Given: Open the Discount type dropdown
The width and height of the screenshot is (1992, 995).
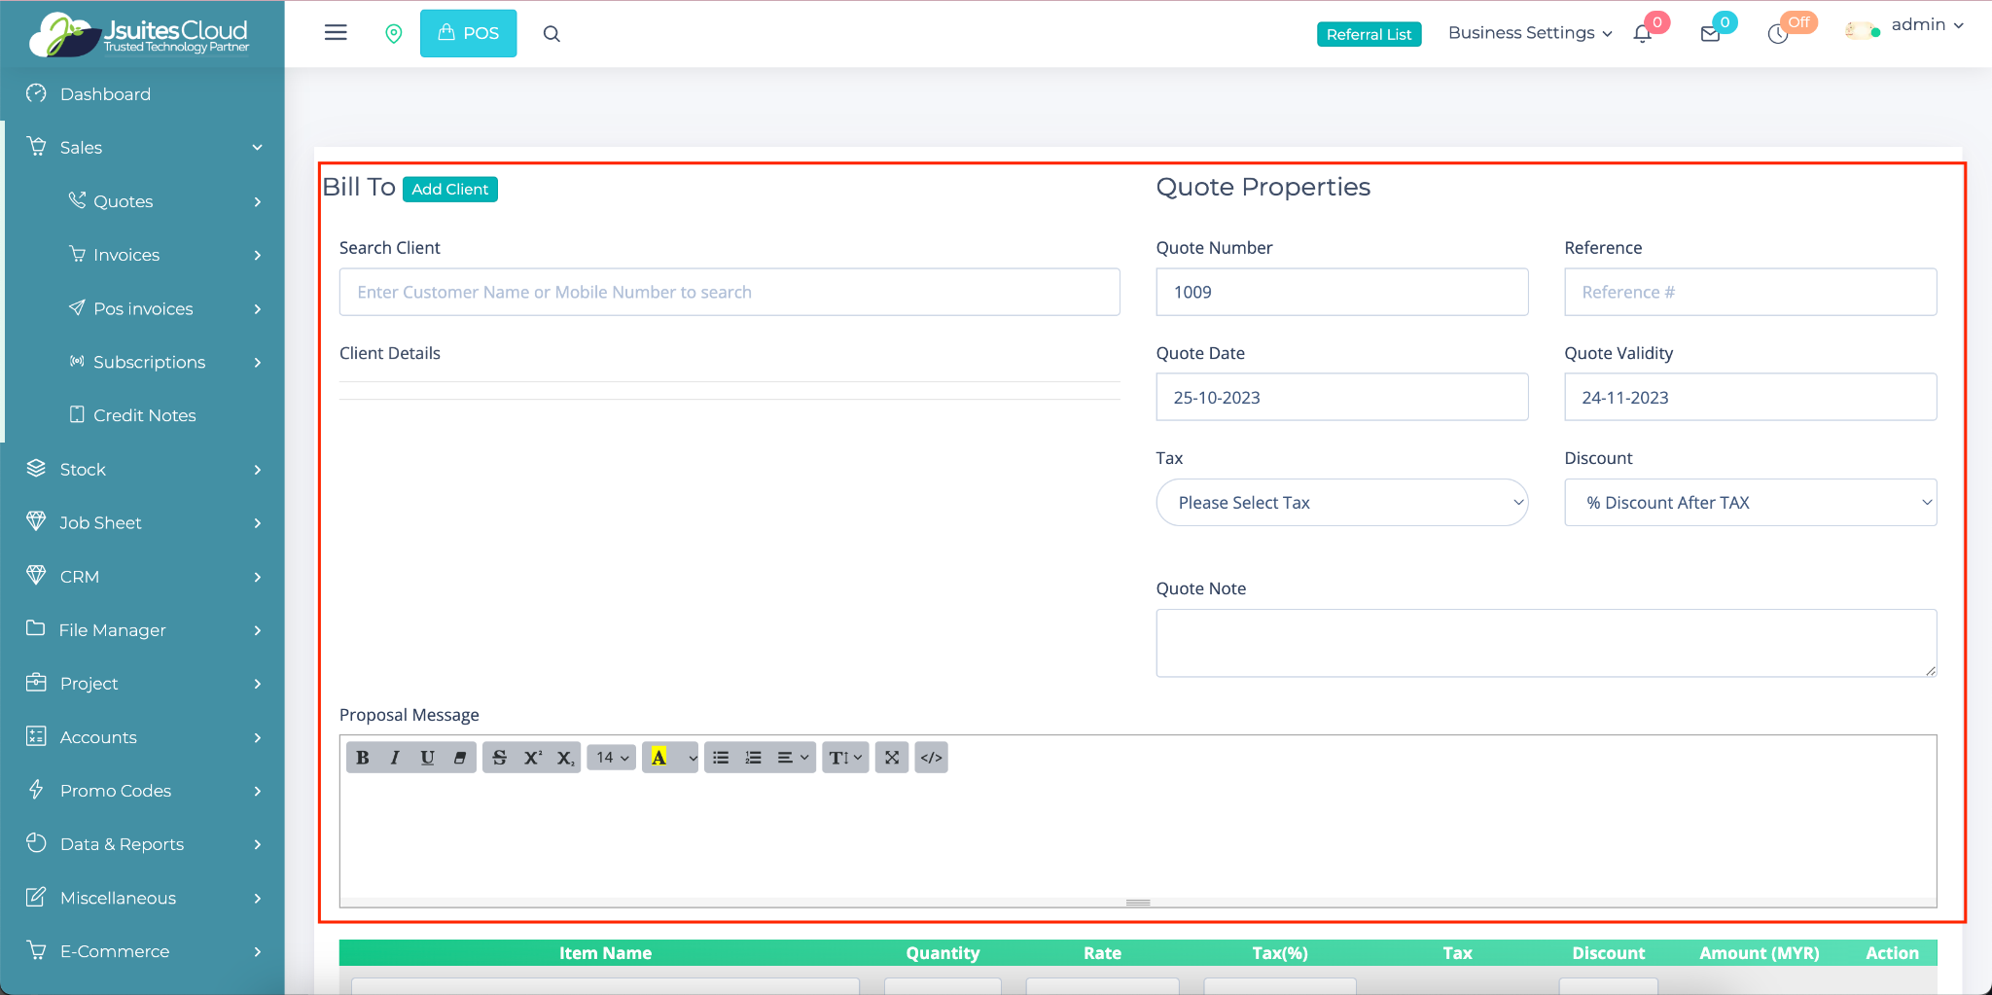Looking at the screenshot, I should 1750,503.
